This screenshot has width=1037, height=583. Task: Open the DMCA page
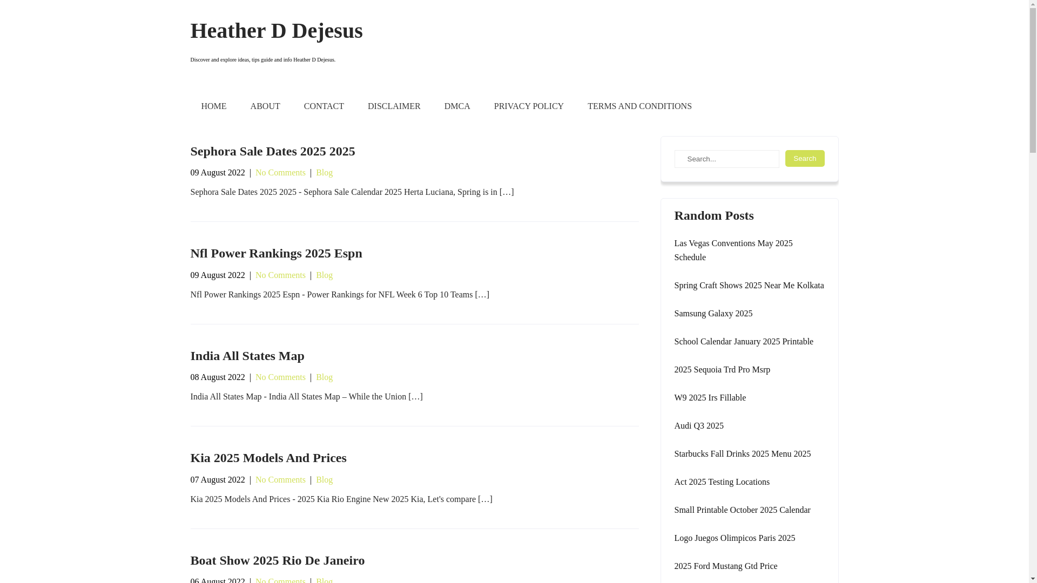pyautogui.click(x=457, y=106)
